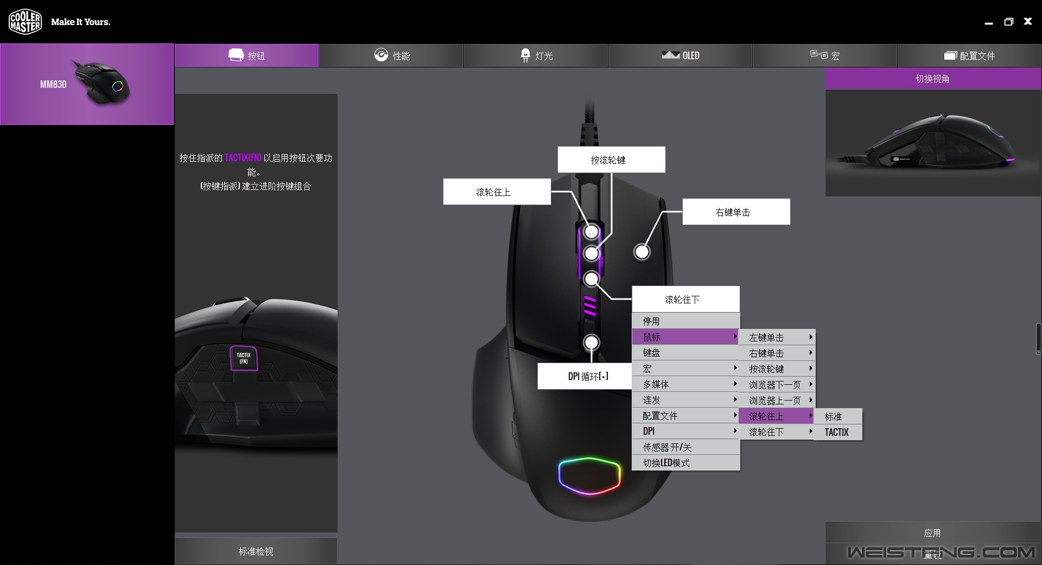Image resolution: width=1042 pixels, height=565 pixels.
Task: Open the 右键单击 assignment box
Action: (x=736, y=212)
